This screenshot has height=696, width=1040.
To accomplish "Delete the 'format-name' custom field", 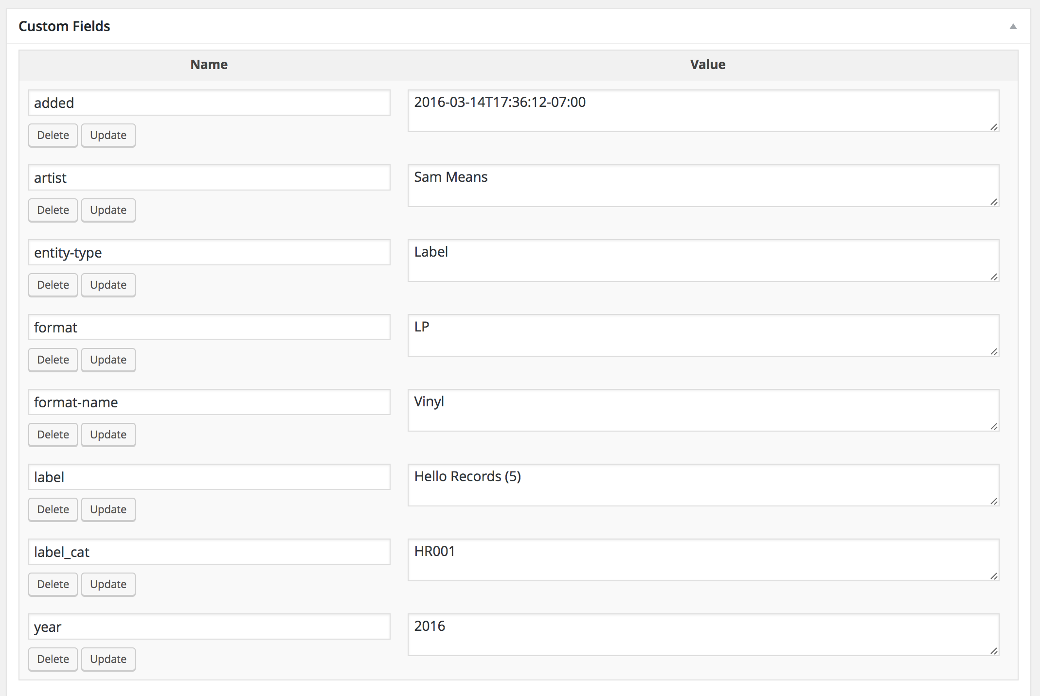I will click(53, 435).
